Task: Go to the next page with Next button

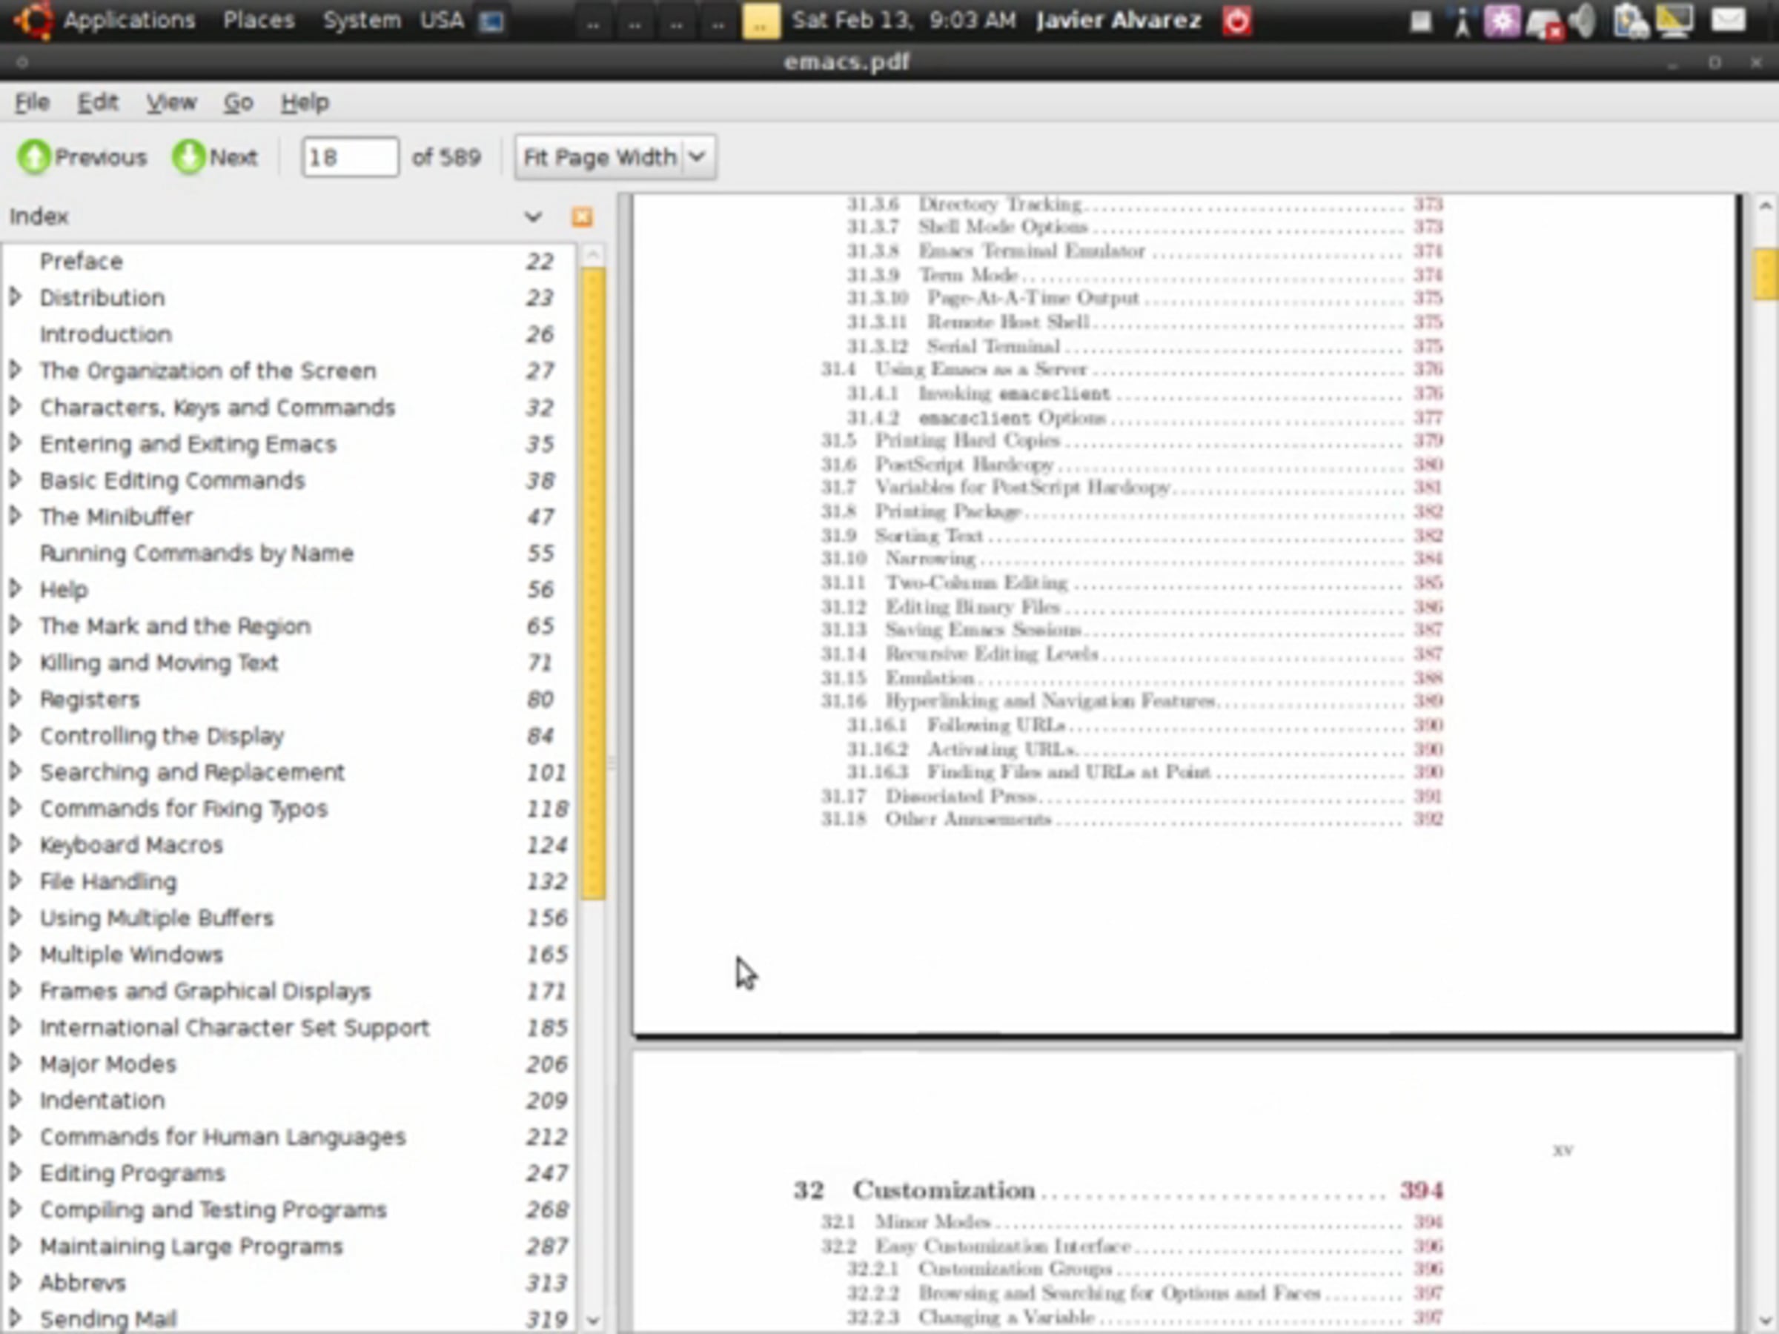Action: coord(216,157)
